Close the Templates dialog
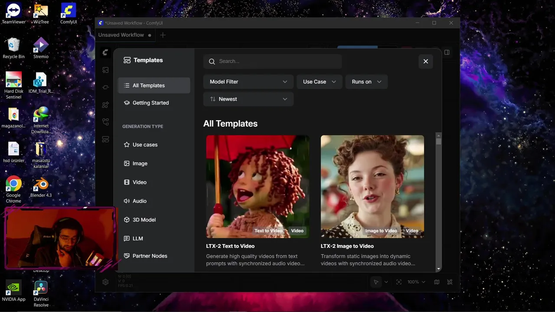 pos(426,62)
